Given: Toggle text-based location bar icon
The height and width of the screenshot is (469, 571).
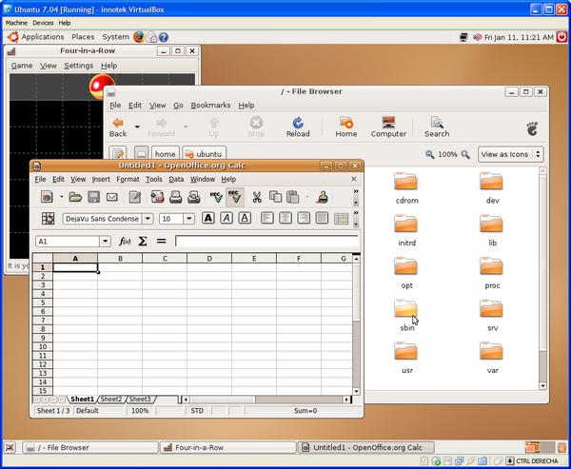Looking at the screenshot, I should (118, 154).
